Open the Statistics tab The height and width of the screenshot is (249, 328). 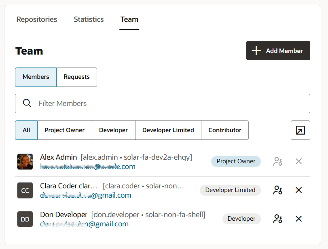click(x=88, y=19)
